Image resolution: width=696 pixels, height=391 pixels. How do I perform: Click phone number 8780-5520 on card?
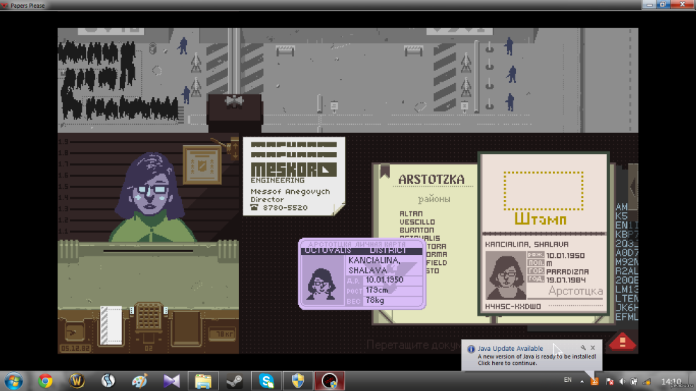pos(285,207)
